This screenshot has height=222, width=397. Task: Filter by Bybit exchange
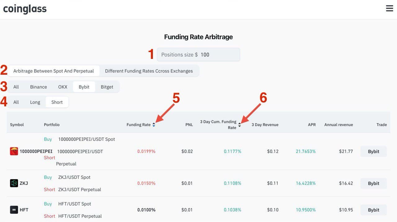(x=84, y=87)
